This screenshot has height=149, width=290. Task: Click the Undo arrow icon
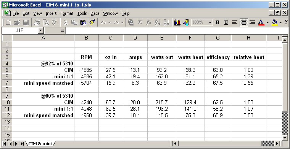(x=103, y=22)
